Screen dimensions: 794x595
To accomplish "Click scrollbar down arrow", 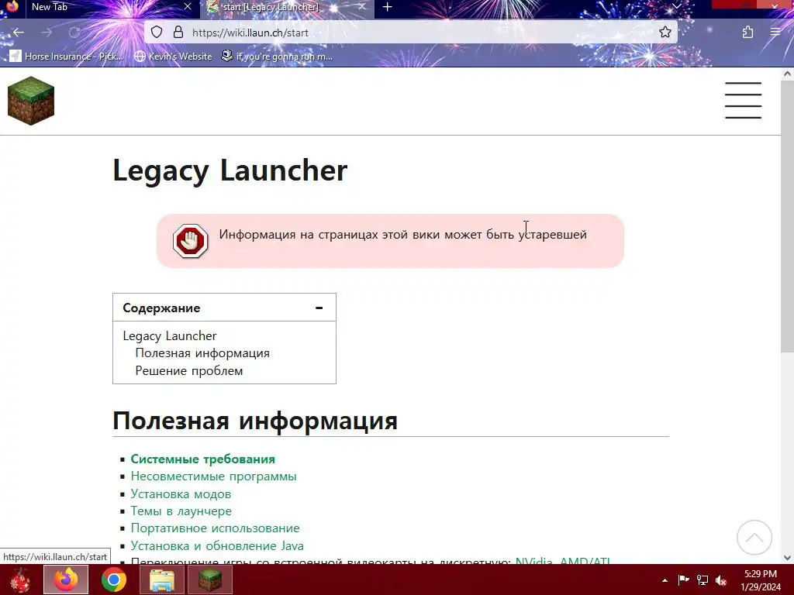I will pos(787,558).
